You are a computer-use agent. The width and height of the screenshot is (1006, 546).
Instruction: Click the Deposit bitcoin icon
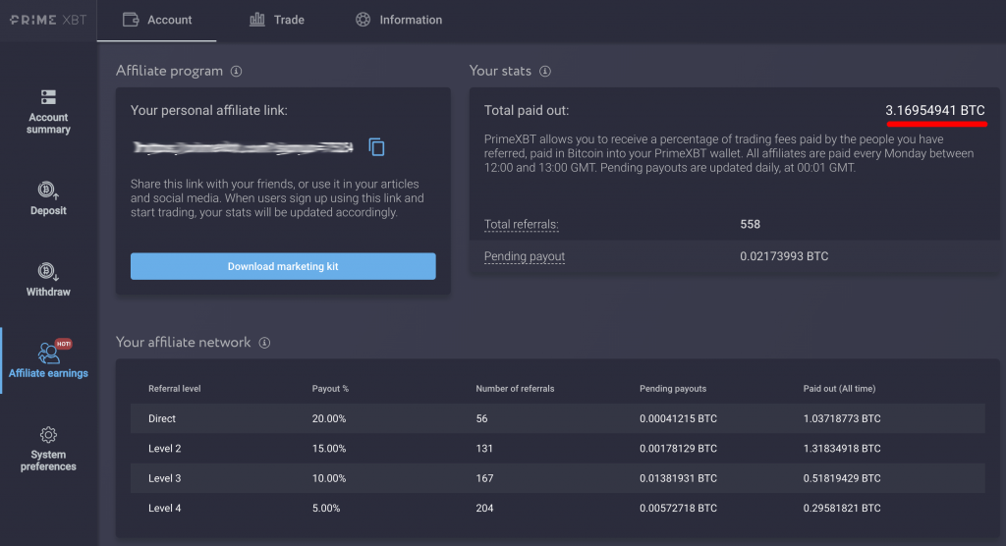[x=48, y=191]
